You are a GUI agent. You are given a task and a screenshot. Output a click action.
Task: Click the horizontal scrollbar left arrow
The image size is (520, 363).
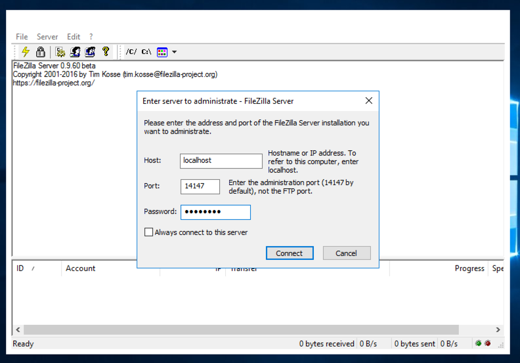[18, 330]
